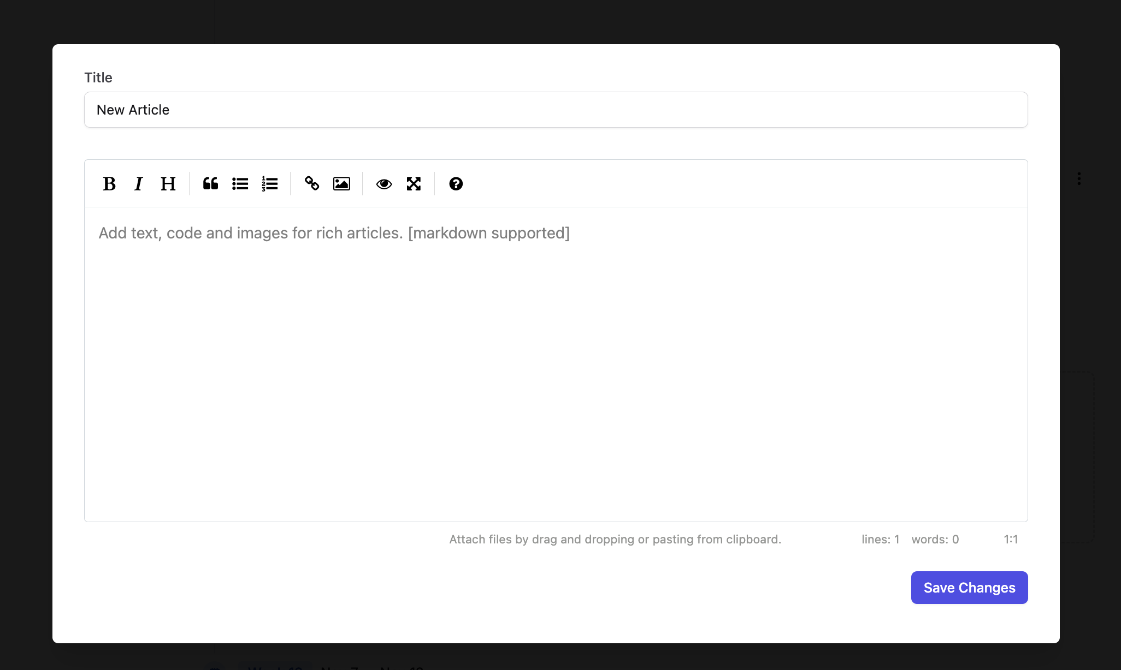Upload or insert an image
1121x670 pixels.
pyautogui.click(x=342, y=183)
